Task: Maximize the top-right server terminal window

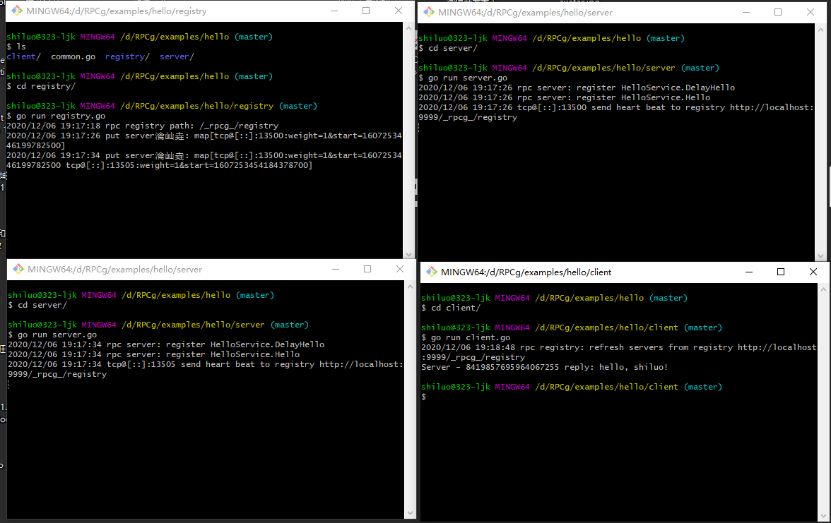Action: coord(778,12)
